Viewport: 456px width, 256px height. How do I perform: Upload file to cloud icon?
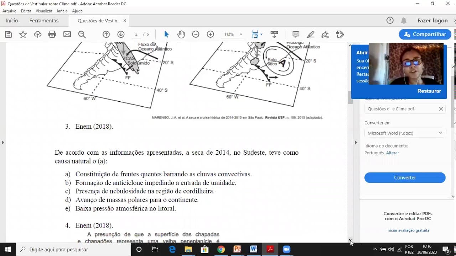[38, 34]
